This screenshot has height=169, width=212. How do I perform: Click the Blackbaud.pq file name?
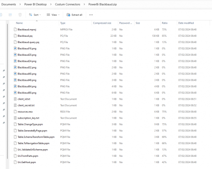(x=25, y=36)
